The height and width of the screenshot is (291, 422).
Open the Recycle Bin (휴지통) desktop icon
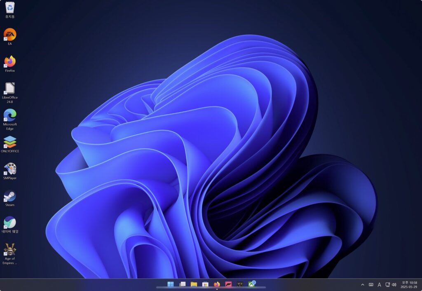[x=10, y=10]
